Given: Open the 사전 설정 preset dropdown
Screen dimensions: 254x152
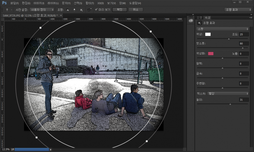Looking at the screenshot, I should click(x=42, y=10).
